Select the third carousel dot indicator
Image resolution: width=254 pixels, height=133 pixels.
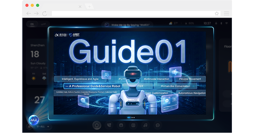point(134,117)
